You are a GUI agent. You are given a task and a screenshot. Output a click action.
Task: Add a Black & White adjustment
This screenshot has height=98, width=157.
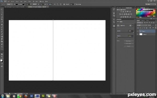click(x=124, y=14)
